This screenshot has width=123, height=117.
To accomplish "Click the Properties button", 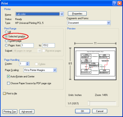I will tap(77, 14).
